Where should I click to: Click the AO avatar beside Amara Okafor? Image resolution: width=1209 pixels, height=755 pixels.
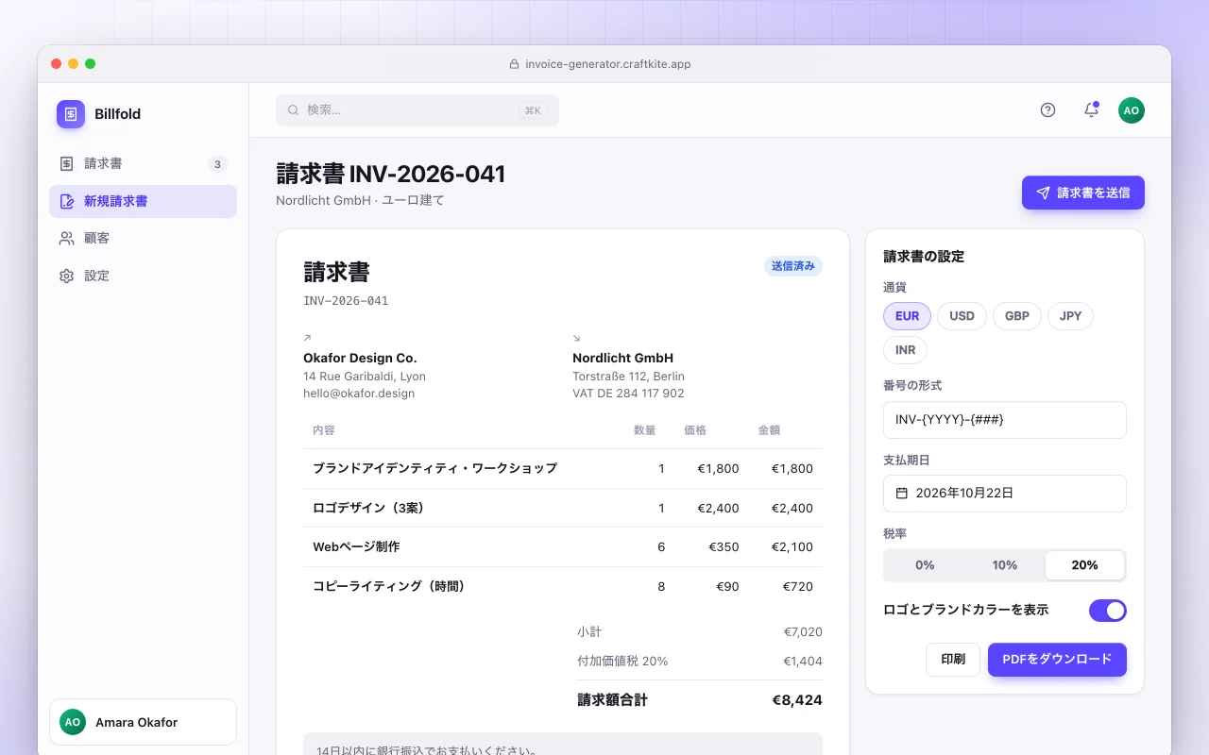pyautogui.click(x=73, y=722)
